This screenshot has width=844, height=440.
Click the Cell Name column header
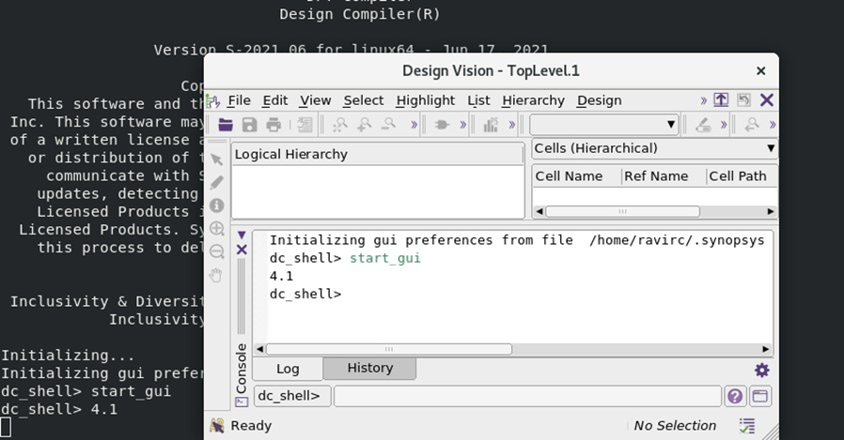(569, 176)
